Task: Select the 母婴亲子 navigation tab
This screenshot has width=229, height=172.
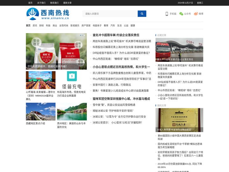Action: pyautogui.click(x=97, y=25)
